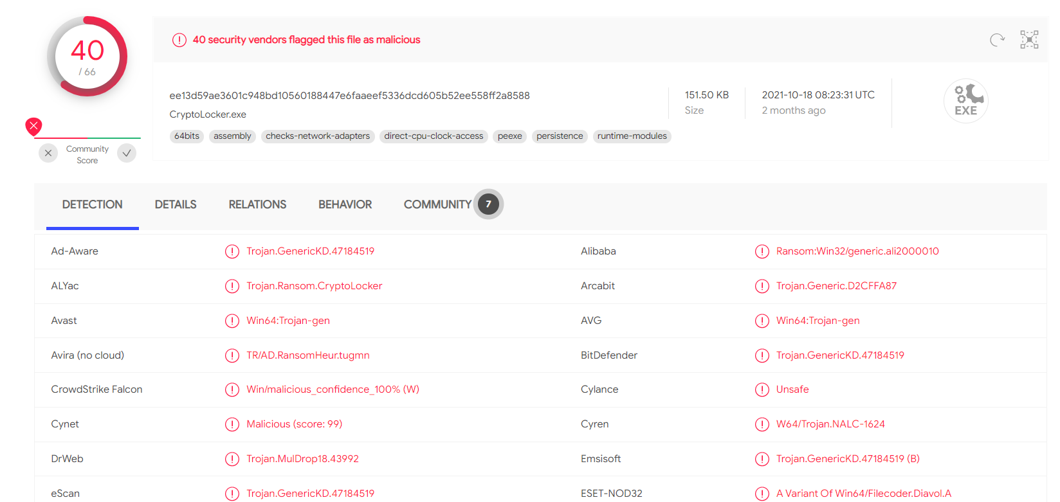Click the Cylance vendor name
This screenshot has height=502, width=1060.
click(x=599, y=390)
